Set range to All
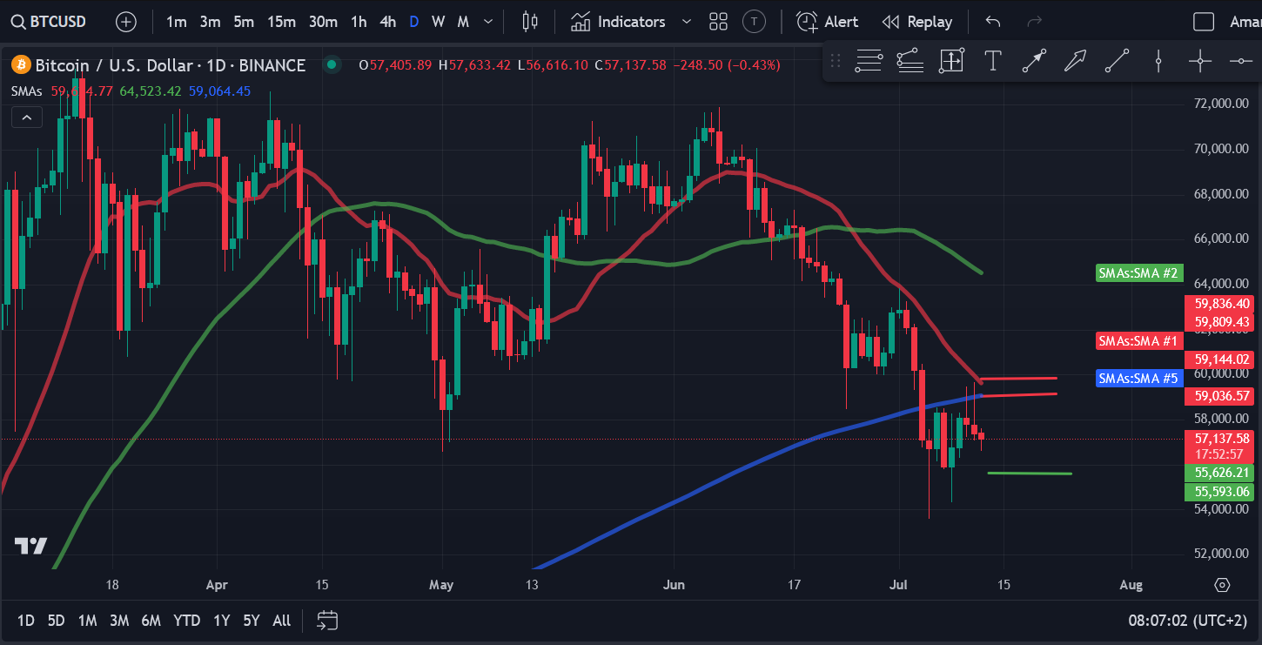This screenshot has width=1262, height=645. (281, 621)
